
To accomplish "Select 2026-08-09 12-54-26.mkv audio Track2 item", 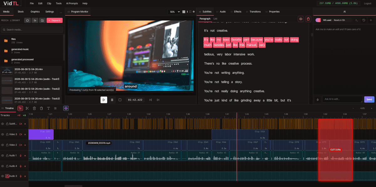I will coord(31,90).
